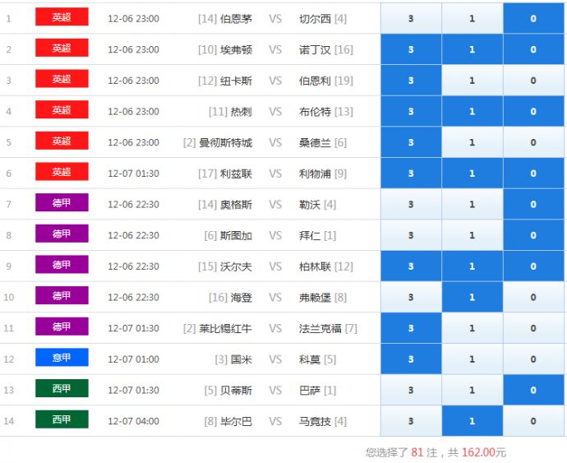Open team 拜仁 in match 8
The image size is (567, 463).
(x=310, y=236)
